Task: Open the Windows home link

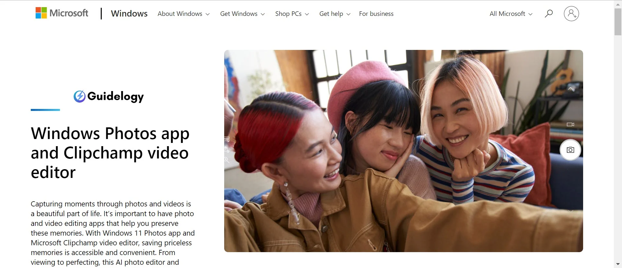Action: (x=129, y=14)
